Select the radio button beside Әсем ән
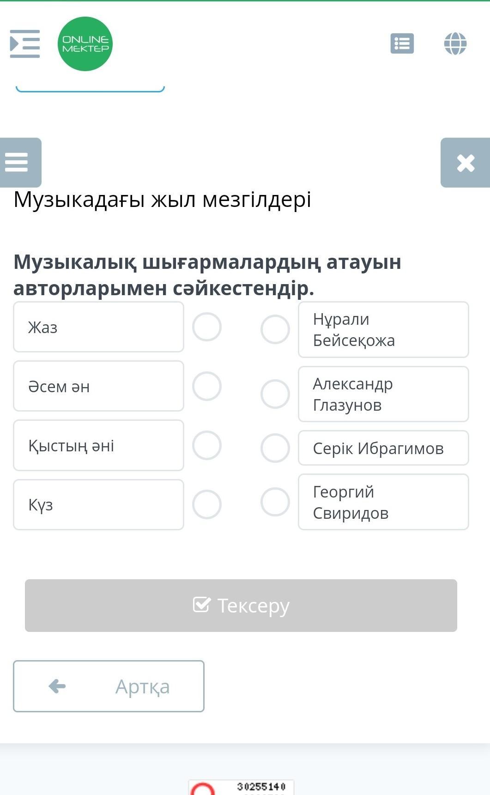The width and height of the screenshot is (490, 795). point(207,386)
